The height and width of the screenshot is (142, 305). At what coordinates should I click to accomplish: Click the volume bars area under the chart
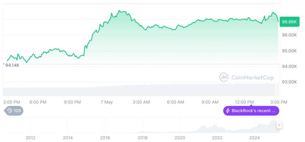click(142, 90)
